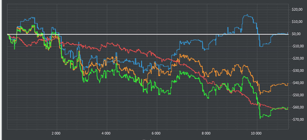Select the -$70,00 y-axis label
This screenshot has width=307, height=140.
296,120
